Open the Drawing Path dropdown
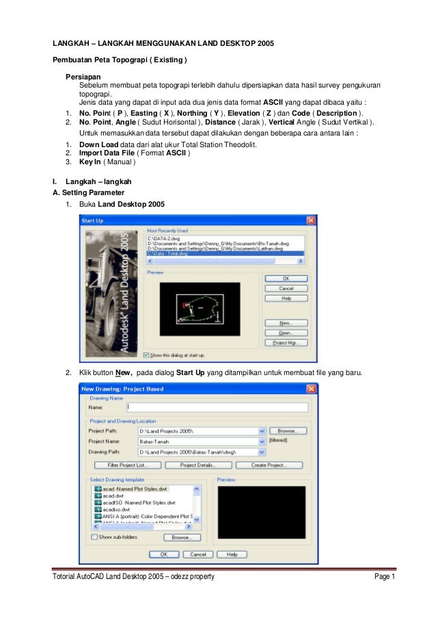Viewport: 436px width, 618px height. click(x=262, y=452)
